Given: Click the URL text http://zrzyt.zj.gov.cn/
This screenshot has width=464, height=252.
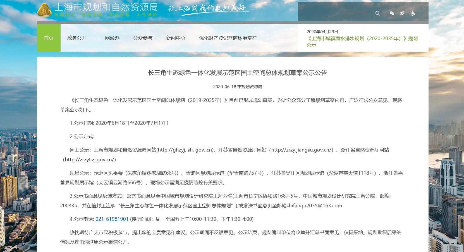Looking at the screenshot, I should tap(89, 160).
